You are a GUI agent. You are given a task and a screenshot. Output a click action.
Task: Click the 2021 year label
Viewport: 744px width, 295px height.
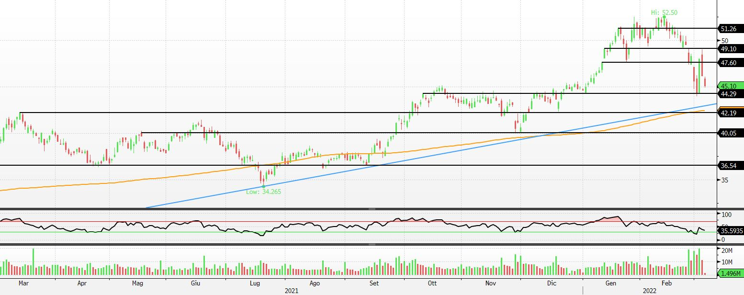click(x=292, y=291)
